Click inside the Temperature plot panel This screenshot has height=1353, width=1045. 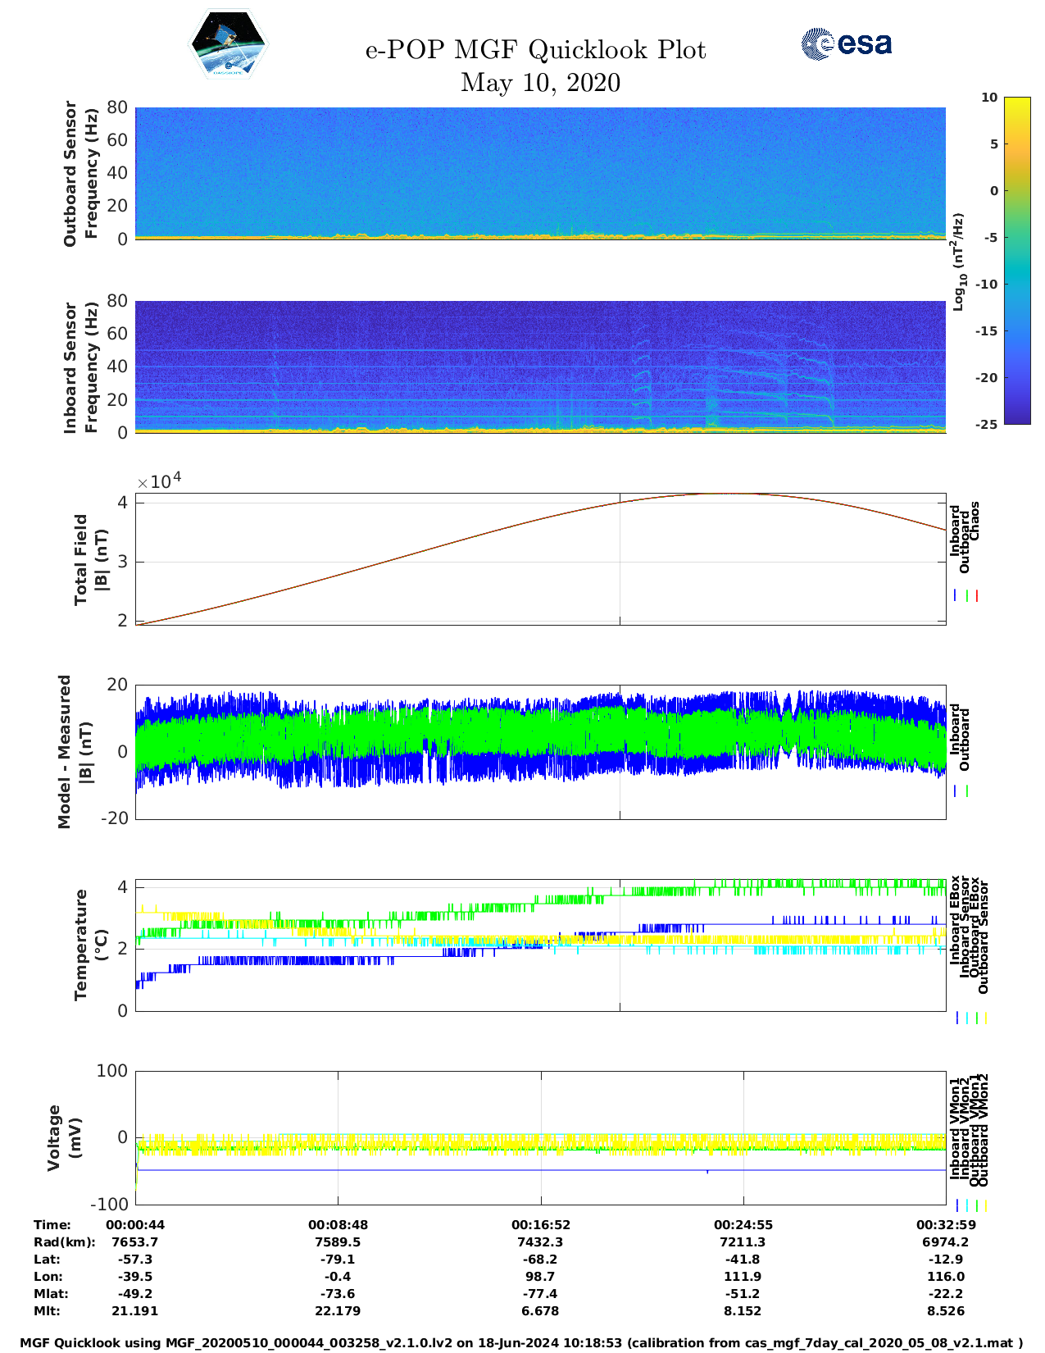pos(540,945)
